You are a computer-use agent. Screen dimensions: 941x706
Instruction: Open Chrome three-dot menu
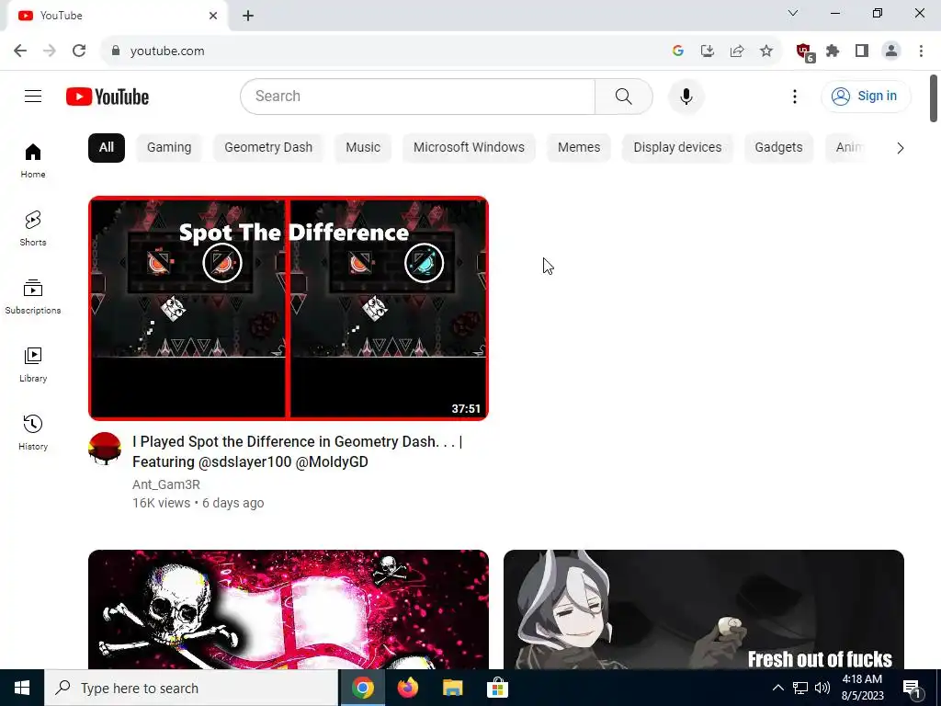click(921, 51)
